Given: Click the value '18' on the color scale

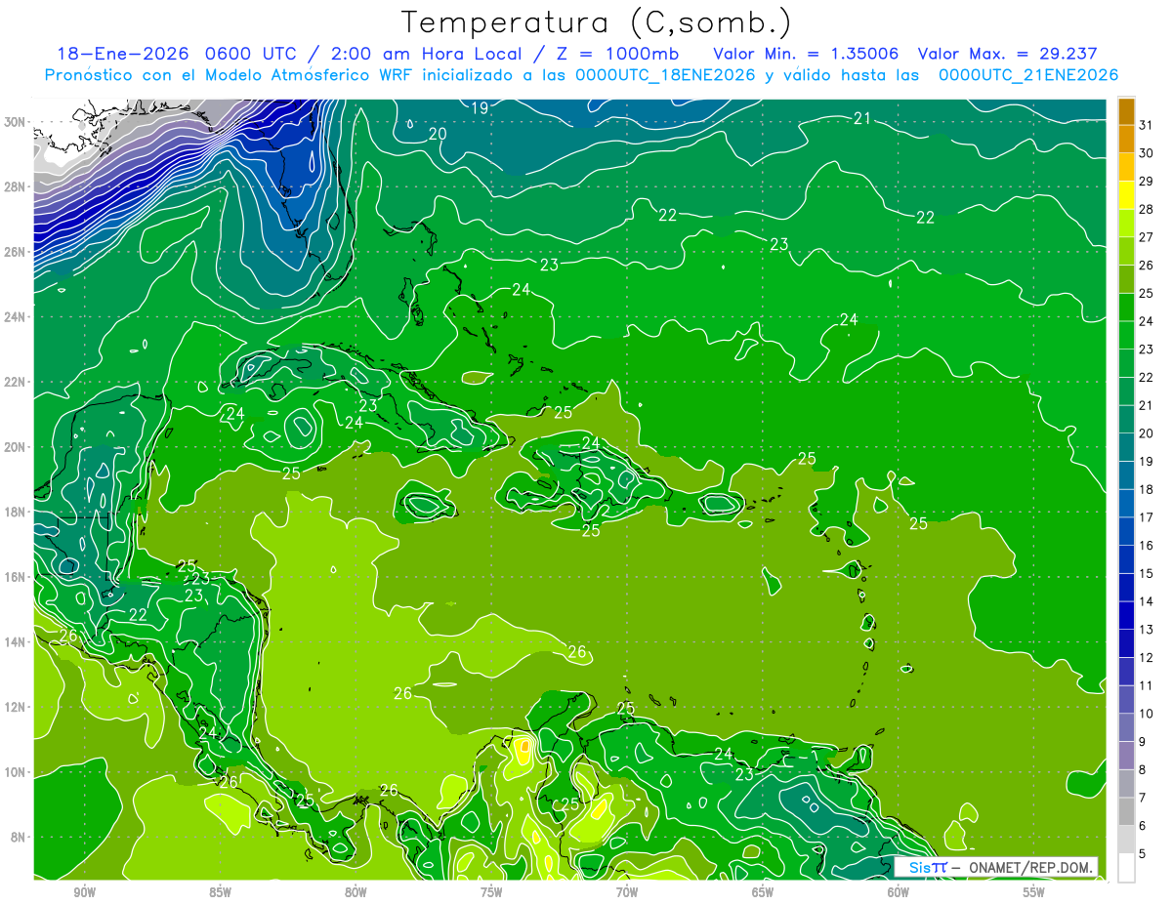Looking at the screenshot, I should pos(1147,489).
